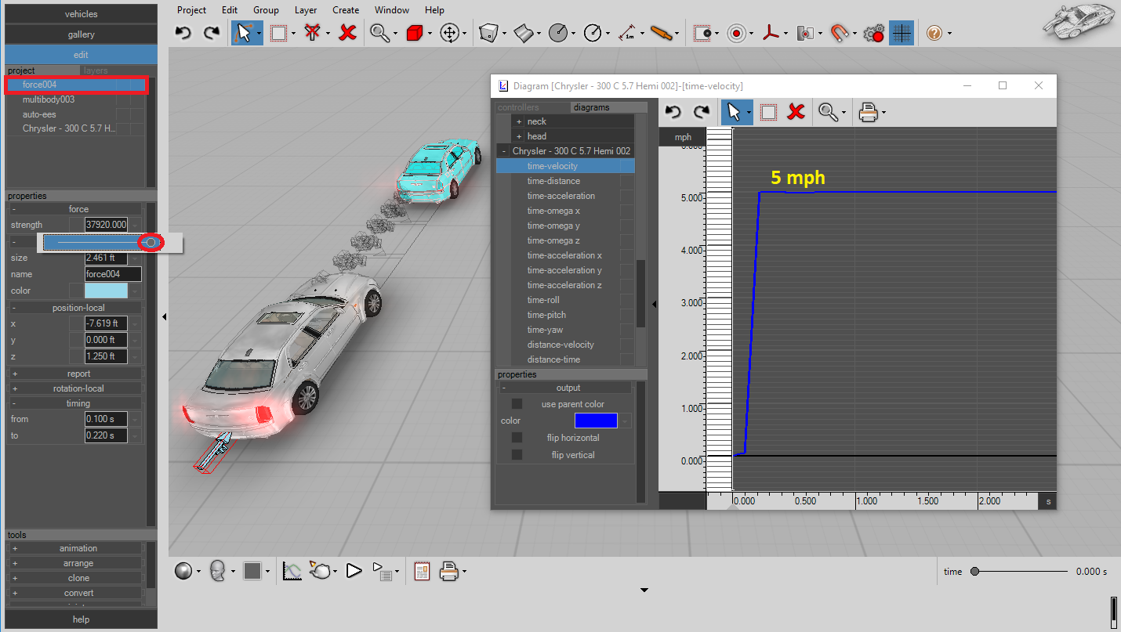Click the help panel button
This screenshot has width=1121, height=632.
(x=81, y=619)
